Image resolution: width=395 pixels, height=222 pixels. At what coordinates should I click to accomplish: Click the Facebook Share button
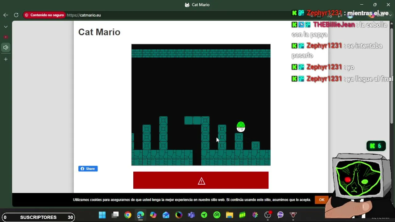pos(88,169)
